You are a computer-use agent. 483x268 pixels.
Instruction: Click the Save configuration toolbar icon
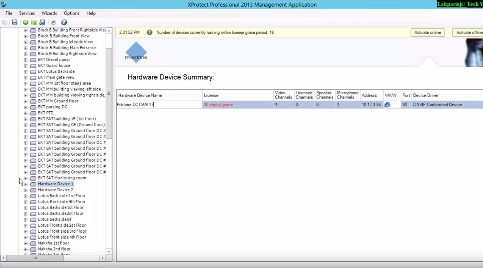point(15,22)
